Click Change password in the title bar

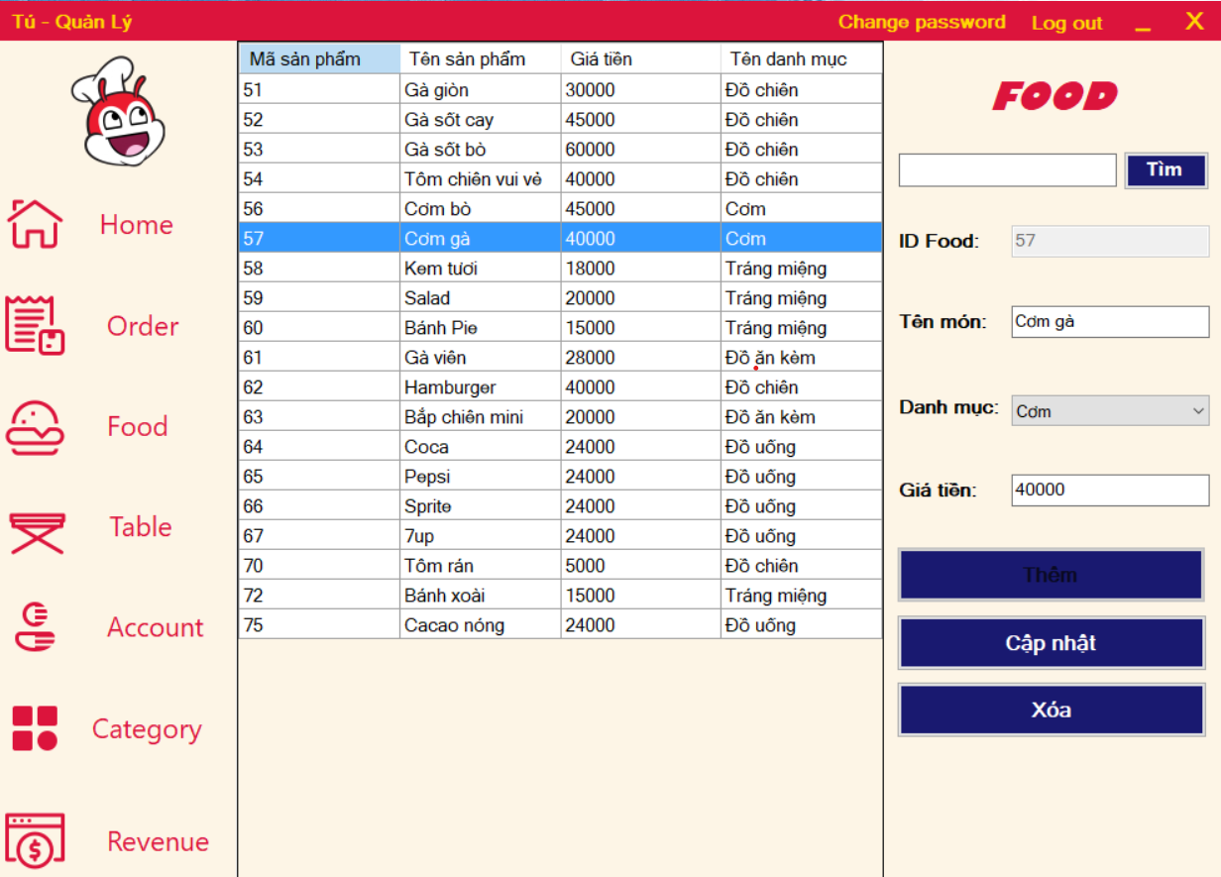pos(921,22)
